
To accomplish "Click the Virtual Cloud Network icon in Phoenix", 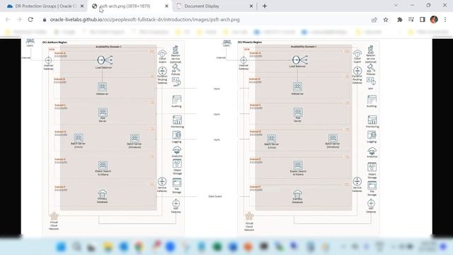I will [249, 216].
